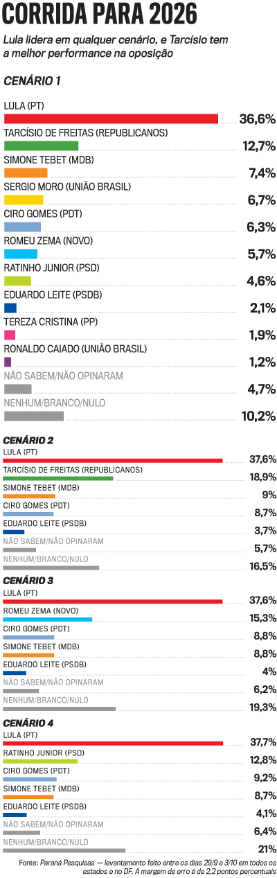Select the 'Cenário 1' heading

tap(32, 81)
